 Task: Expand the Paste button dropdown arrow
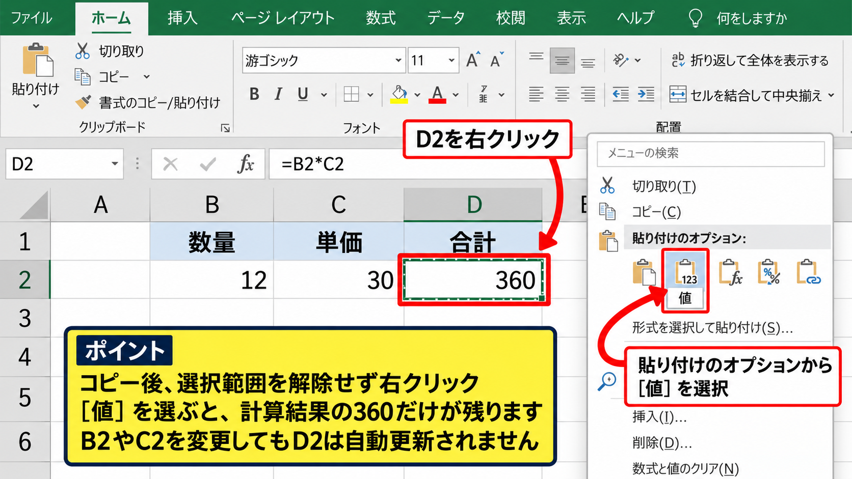click(x=36, y=106)
